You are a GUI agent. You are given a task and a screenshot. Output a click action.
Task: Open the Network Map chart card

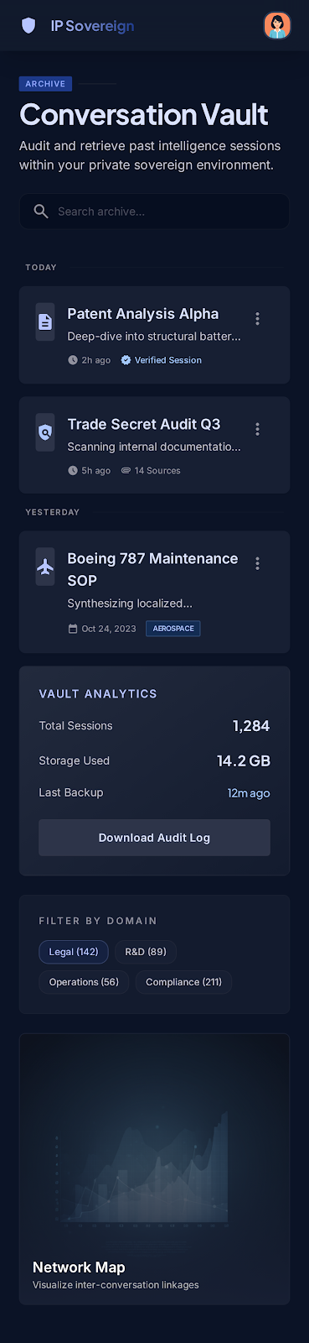(154, 1168)
